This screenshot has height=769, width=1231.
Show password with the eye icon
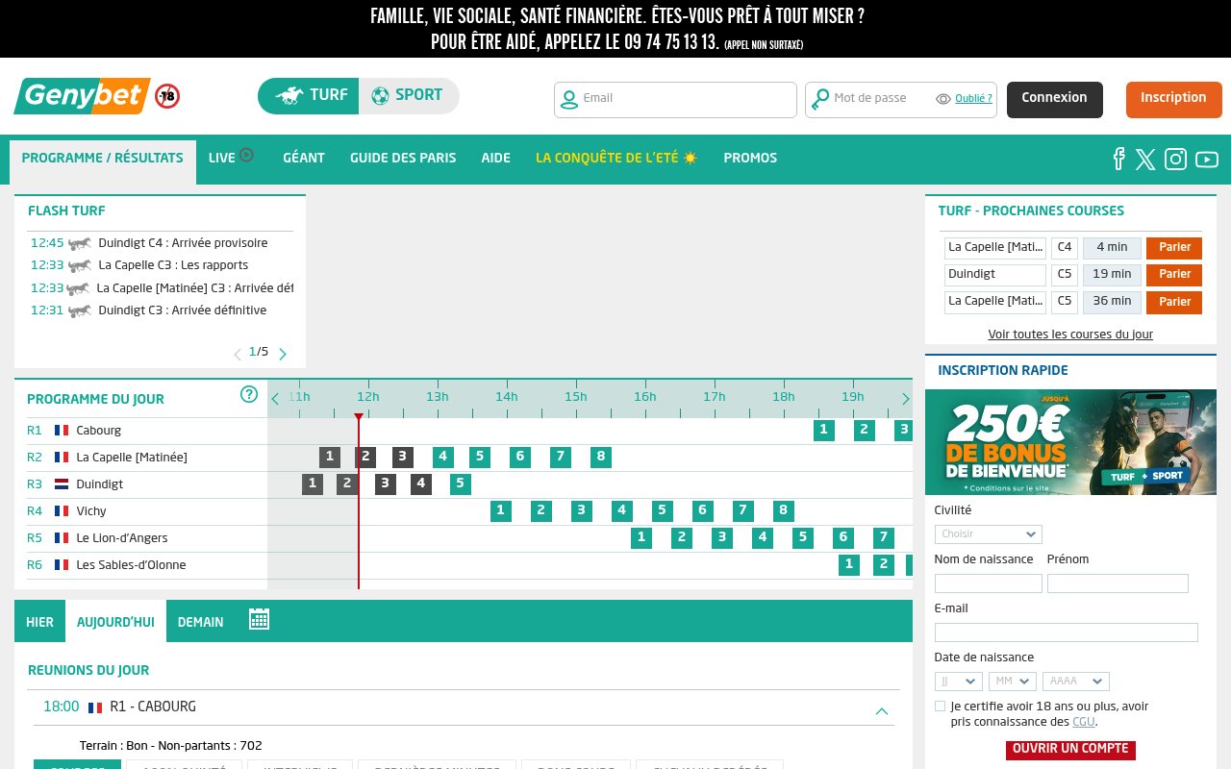click(x=942, y=98)
